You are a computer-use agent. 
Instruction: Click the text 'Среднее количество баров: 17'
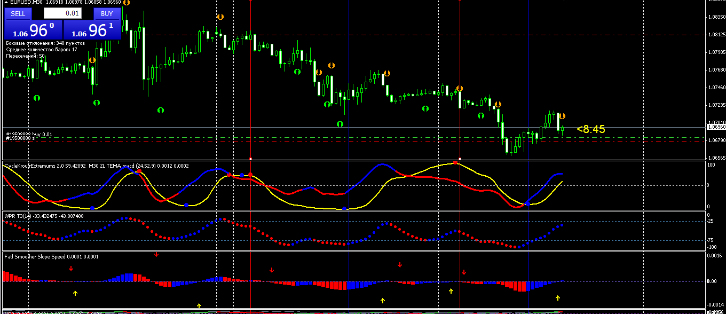pyautogui.click(x=42, y=49)
